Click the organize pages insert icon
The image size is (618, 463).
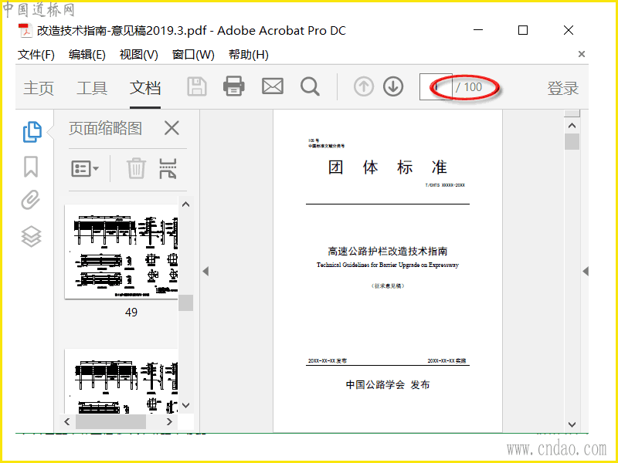pyautogui.click(x=168, y=168)
